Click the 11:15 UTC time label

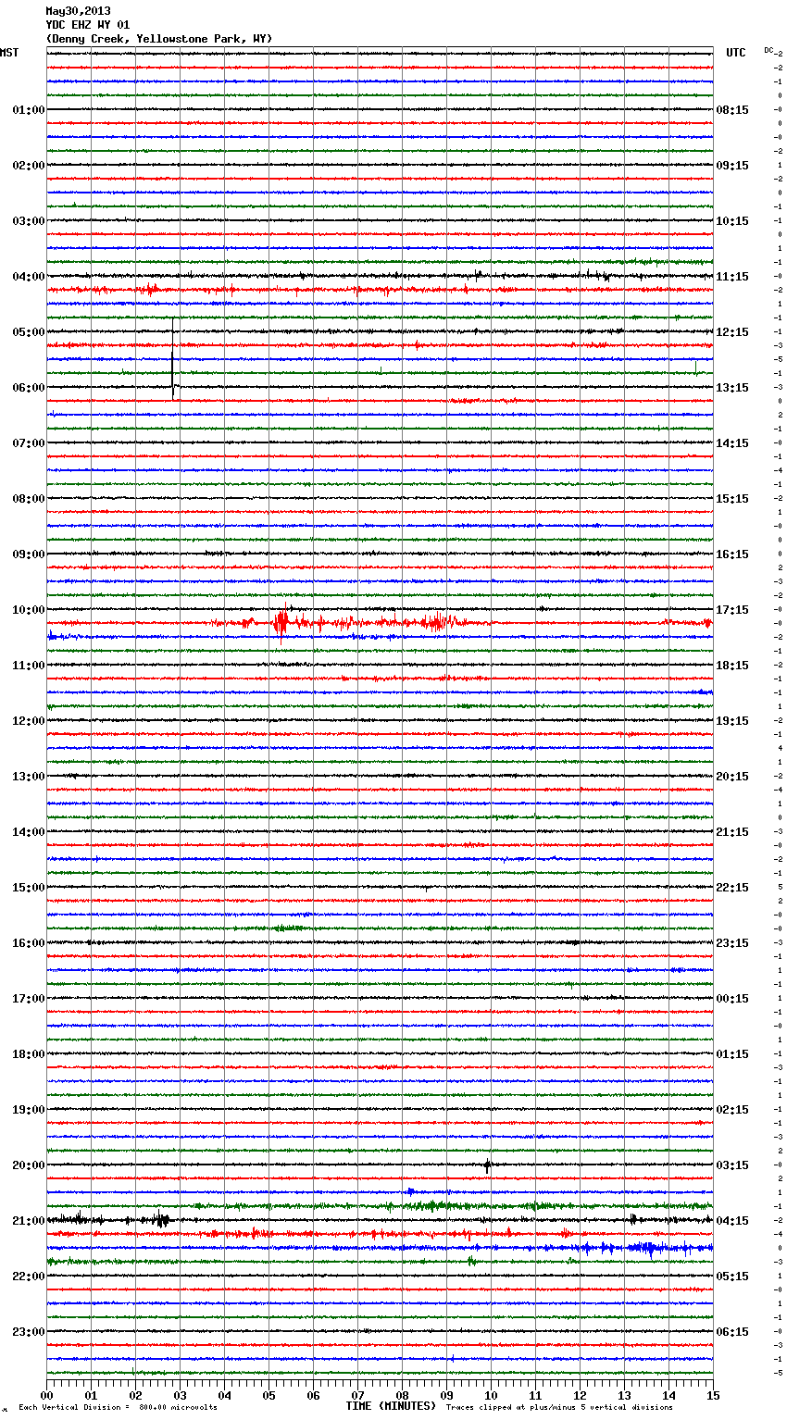[732, 277]
